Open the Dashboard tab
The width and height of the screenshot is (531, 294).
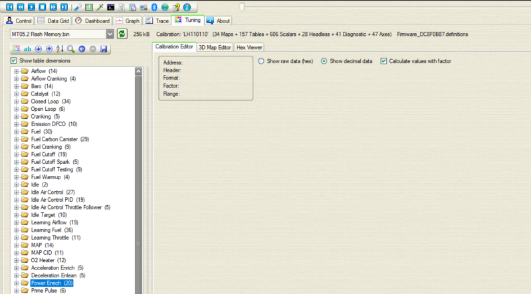[93, 21]
